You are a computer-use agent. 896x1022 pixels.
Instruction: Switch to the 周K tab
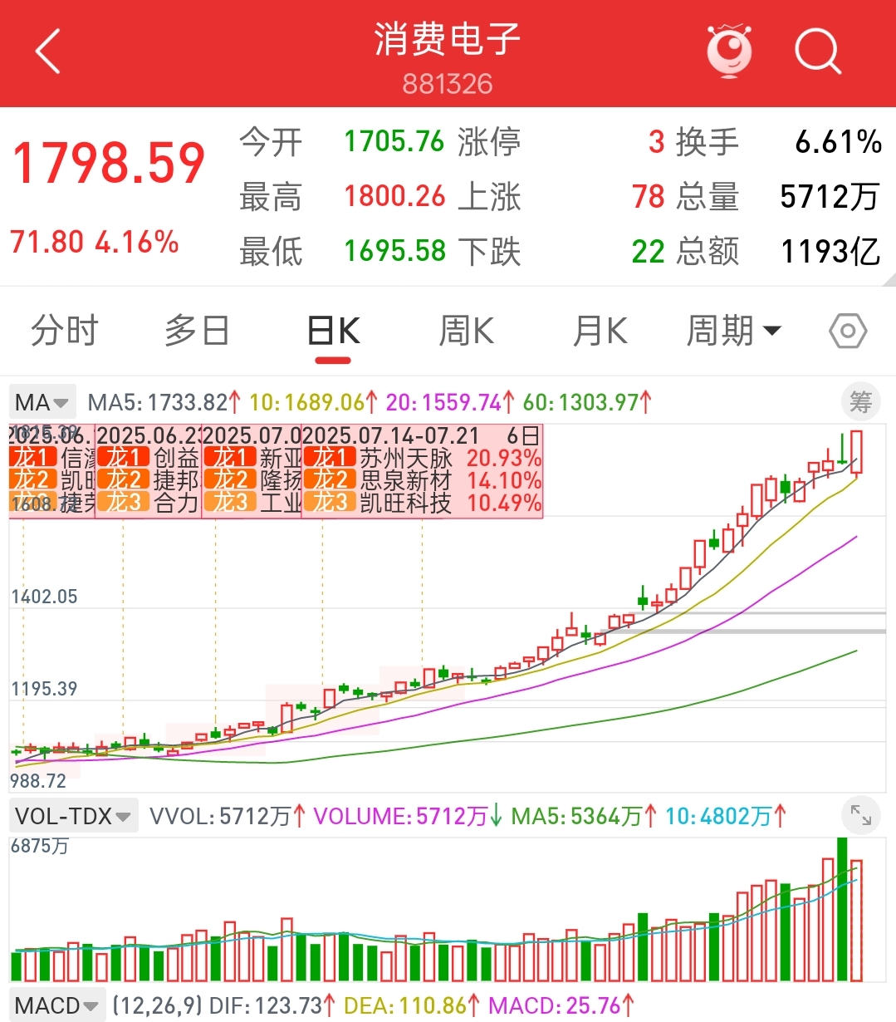[x=466, y=331]
